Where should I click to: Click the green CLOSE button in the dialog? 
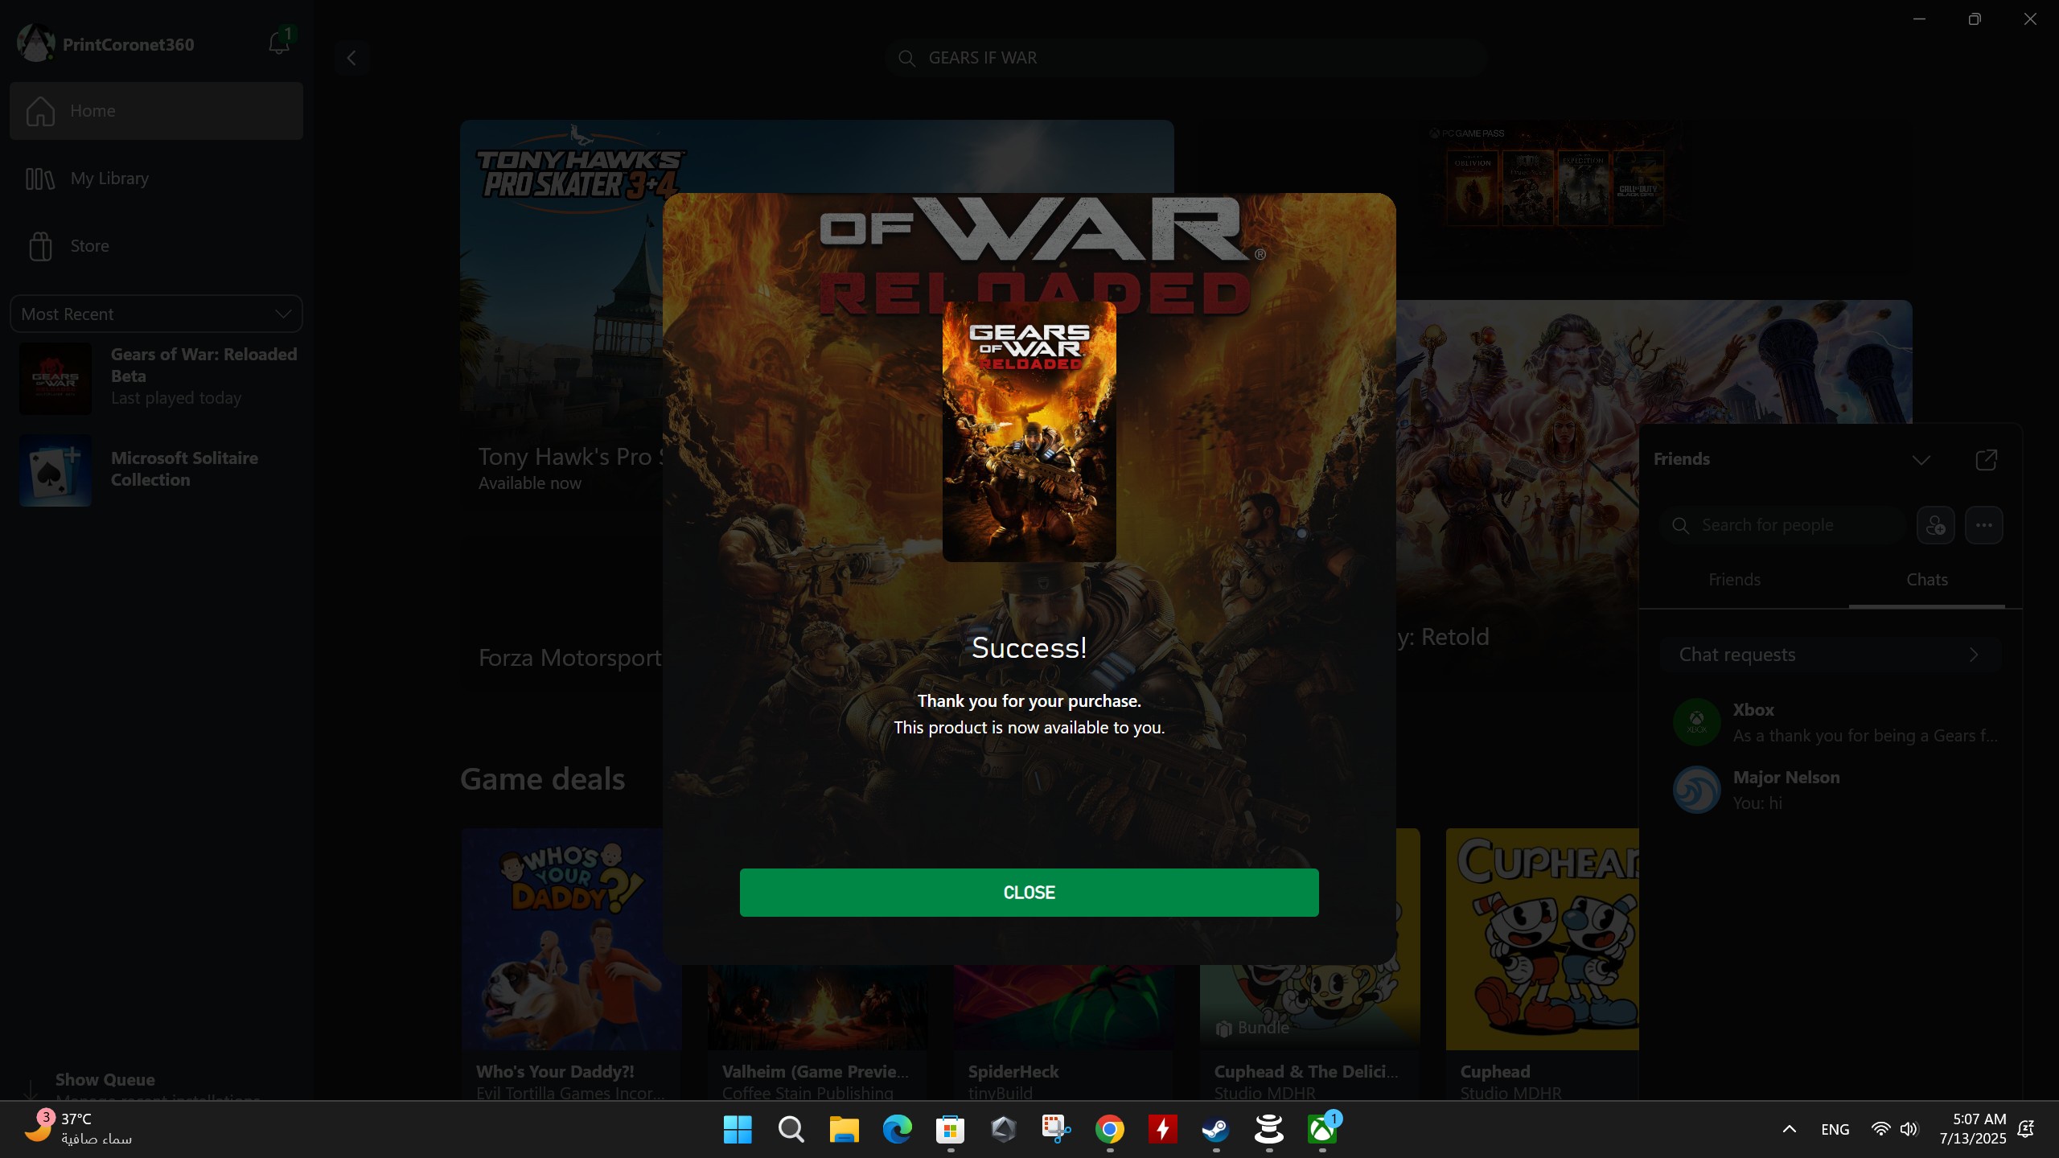coord(1029,892)
